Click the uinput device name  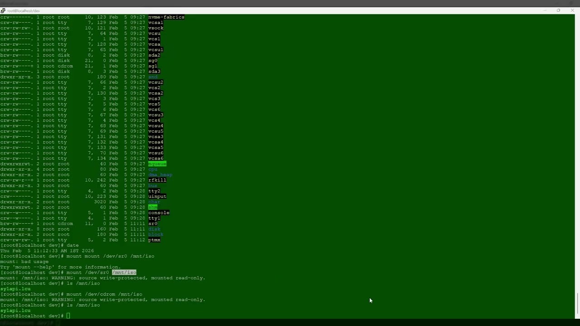[157, 197]
